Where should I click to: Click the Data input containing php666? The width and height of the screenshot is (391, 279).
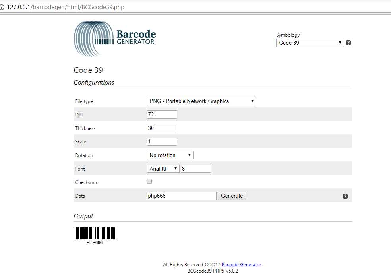coord(182,196)
